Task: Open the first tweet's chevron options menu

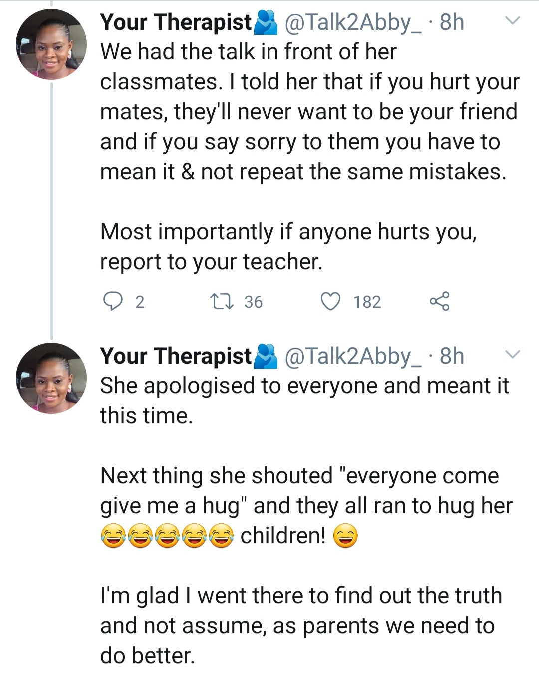Action: [x=513, y=21]
